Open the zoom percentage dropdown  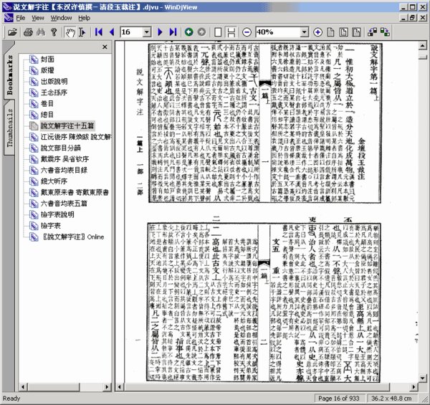[x=302, y=32]
